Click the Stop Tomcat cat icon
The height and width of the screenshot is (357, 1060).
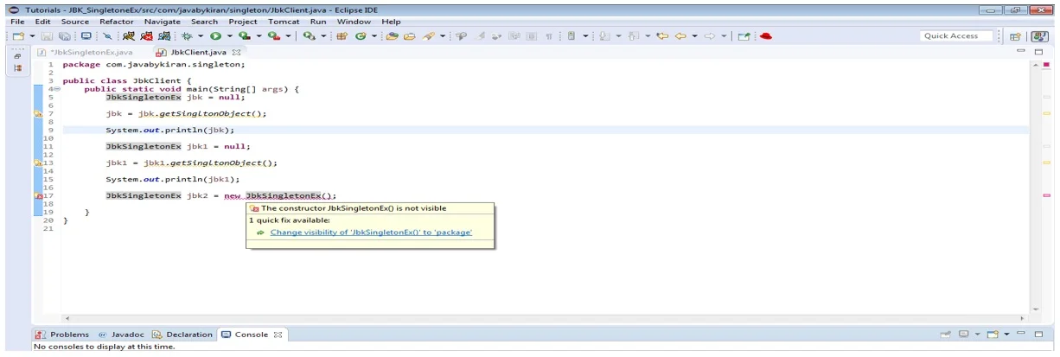(x=146, y=36)
